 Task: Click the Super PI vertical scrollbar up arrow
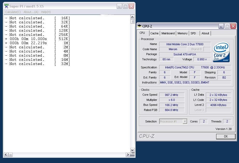(x=132, y=17)
